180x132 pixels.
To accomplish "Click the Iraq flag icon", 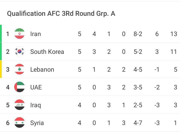I will click(x=19, y=105).
